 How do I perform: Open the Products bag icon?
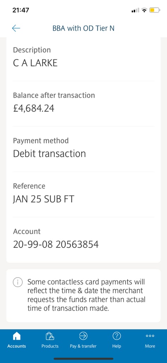point(50,336)
